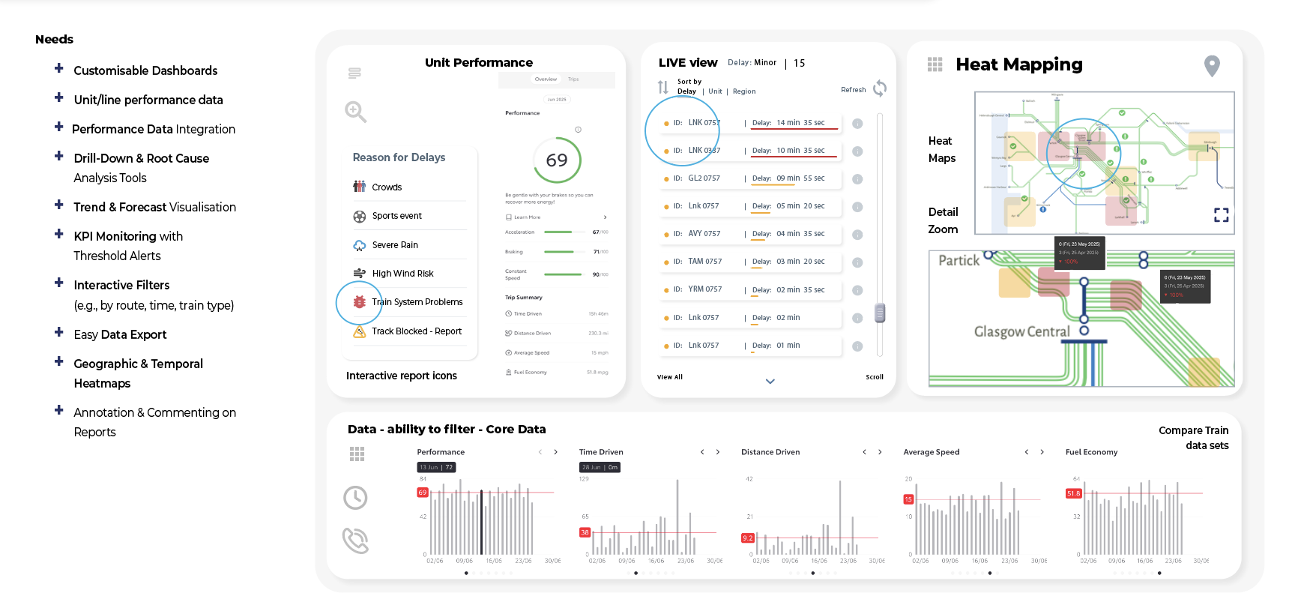Screen dimensions: 1295x599
Task: Click the refresh icon in LIVE view
Action: click(880, 88)
